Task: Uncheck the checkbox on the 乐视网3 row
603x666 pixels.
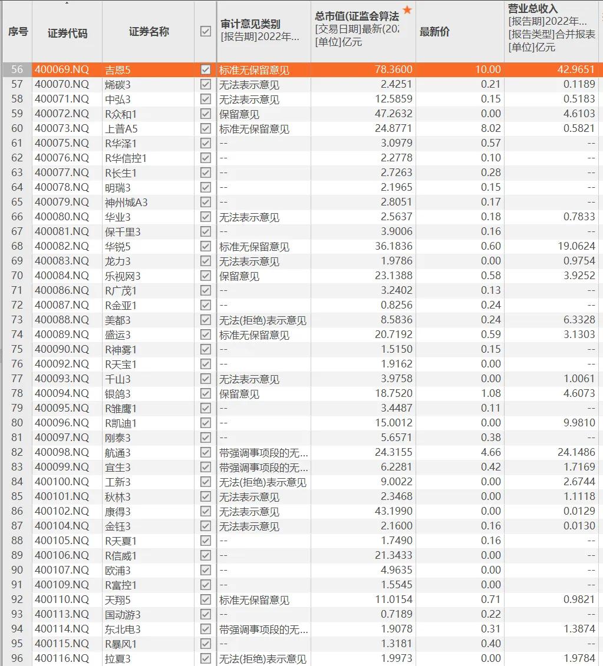Action: pos(205,276)
